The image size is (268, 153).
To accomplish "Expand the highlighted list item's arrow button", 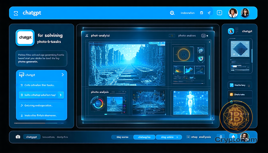I will [60, 95].
